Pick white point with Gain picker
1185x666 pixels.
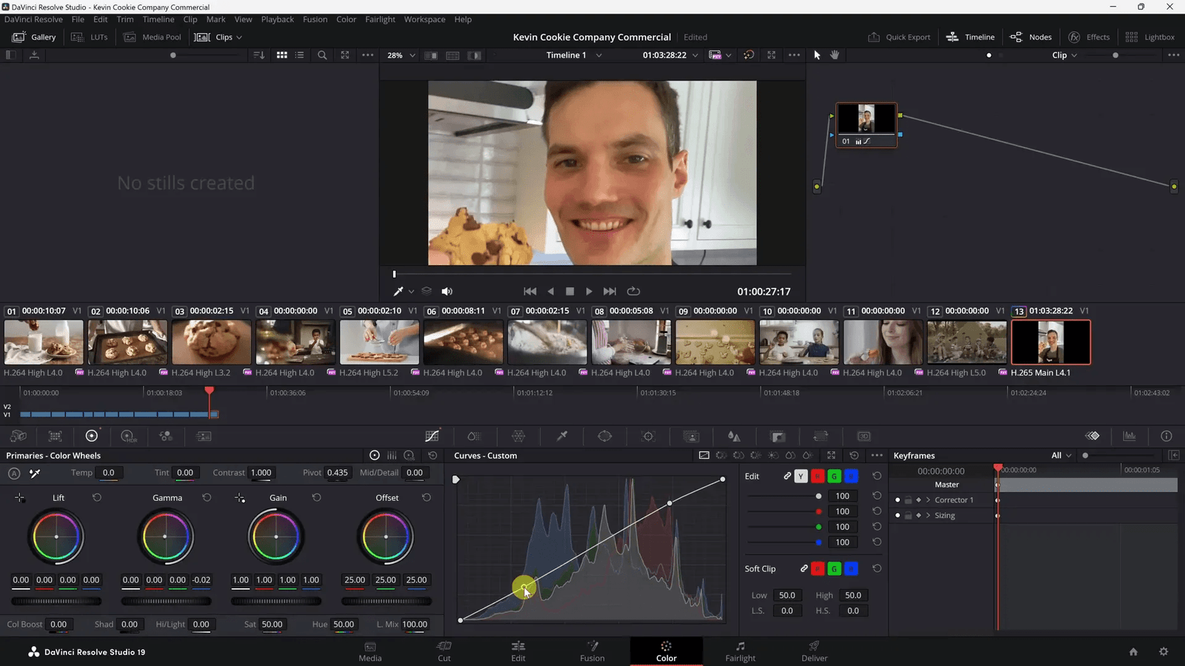(240, 498)
